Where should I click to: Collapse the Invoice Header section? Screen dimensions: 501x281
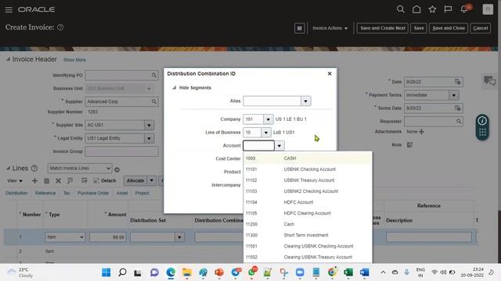pyautogui.click(x=8, y=59)
